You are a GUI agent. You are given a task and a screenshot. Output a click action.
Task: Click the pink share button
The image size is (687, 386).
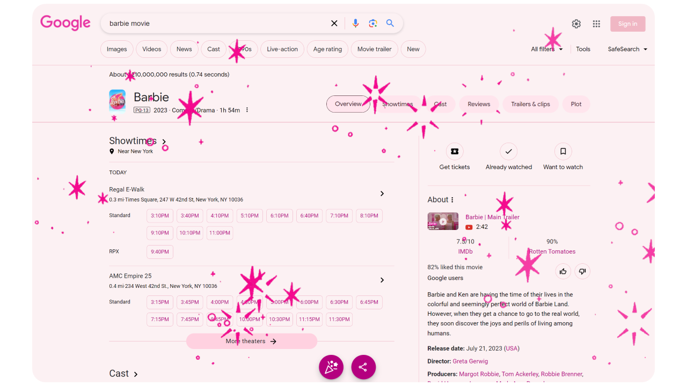point(363,367)
